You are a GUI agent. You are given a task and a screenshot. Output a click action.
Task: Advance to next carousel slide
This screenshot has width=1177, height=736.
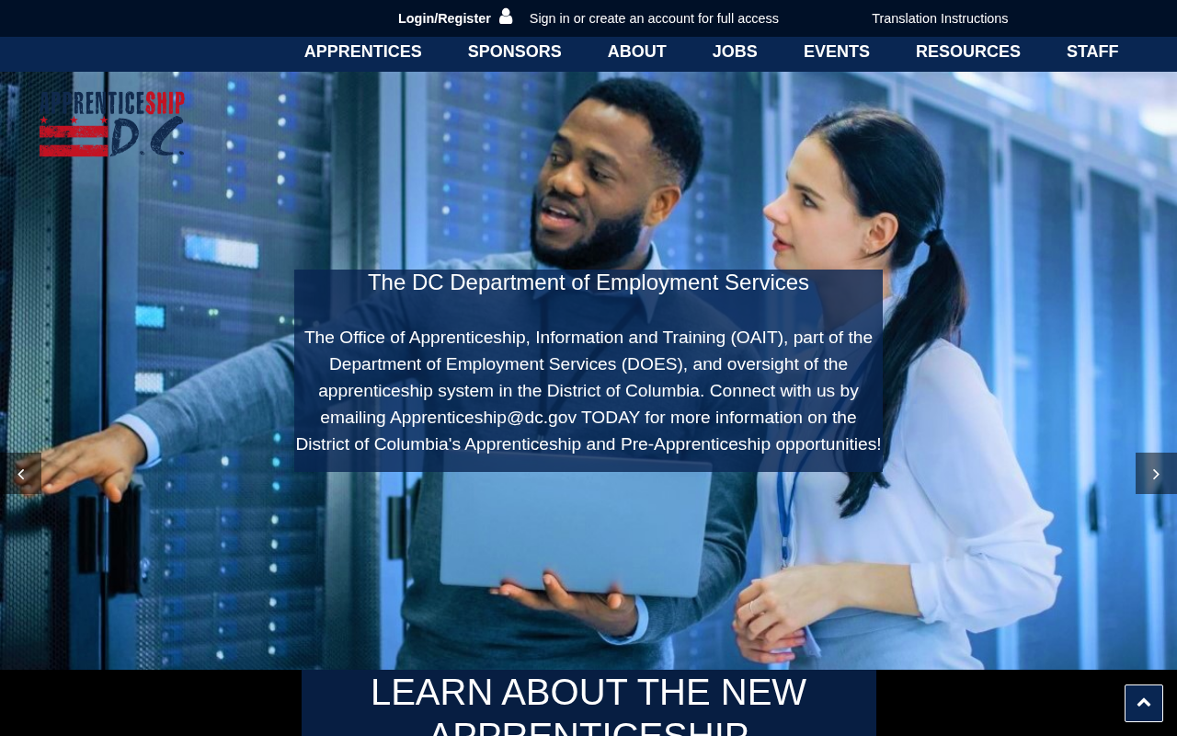coord(1156,474)
